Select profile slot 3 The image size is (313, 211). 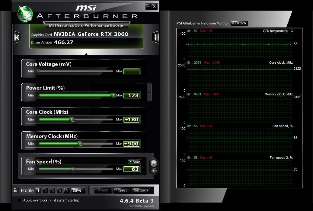click(x=53, y=190)
